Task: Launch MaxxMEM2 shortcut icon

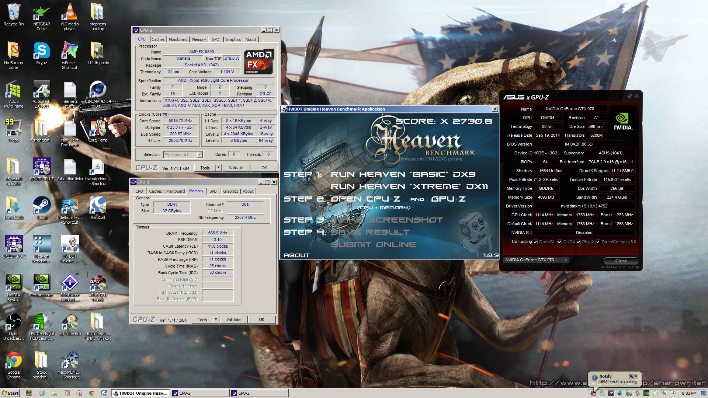Action: click(x=70, y=365)
